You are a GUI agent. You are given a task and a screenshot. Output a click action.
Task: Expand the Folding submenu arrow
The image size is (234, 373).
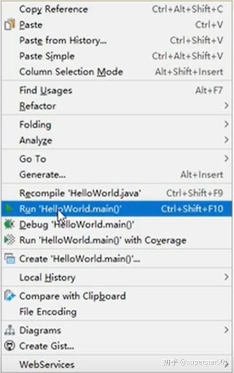click(227, 124)
